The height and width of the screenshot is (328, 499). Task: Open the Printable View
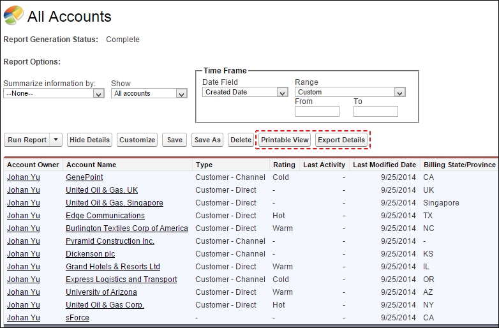pos(285,140)
